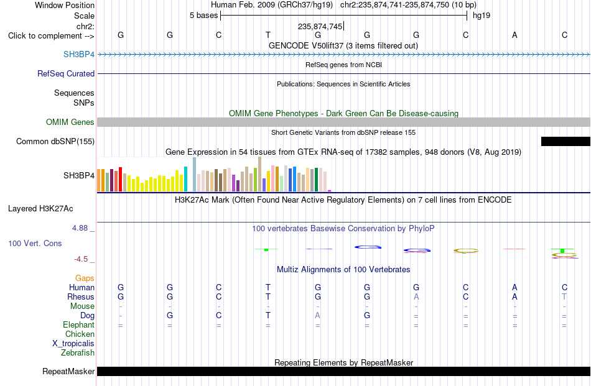
Task: Select the T base in the Dog row
Action: click(268, 316)
